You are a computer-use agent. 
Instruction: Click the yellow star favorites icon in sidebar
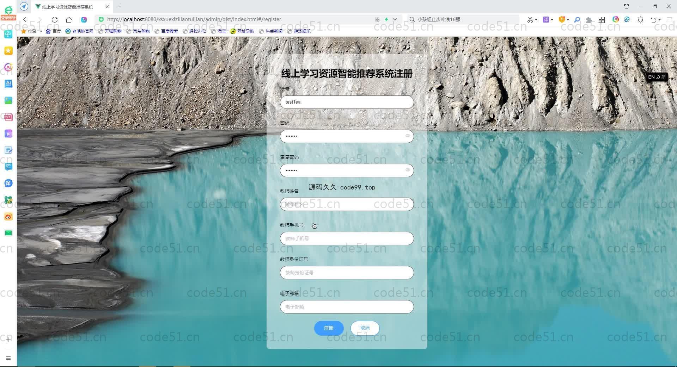click(8, 51)
